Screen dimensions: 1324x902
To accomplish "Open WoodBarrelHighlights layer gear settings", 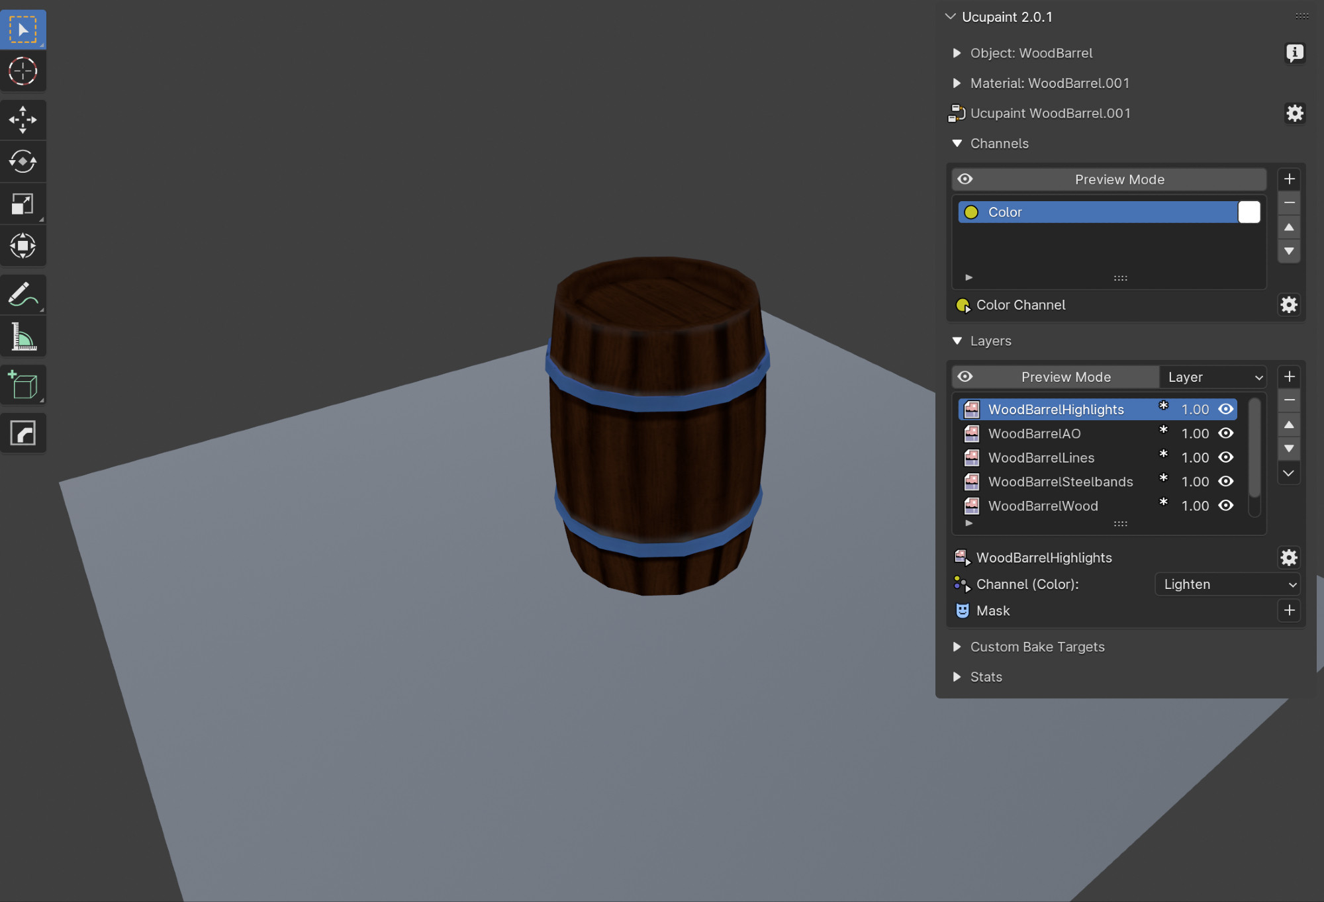I will (x=1288, y=558).
